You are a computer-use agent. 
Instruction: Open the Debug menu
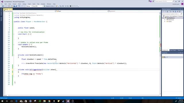(x=24, y=4)
